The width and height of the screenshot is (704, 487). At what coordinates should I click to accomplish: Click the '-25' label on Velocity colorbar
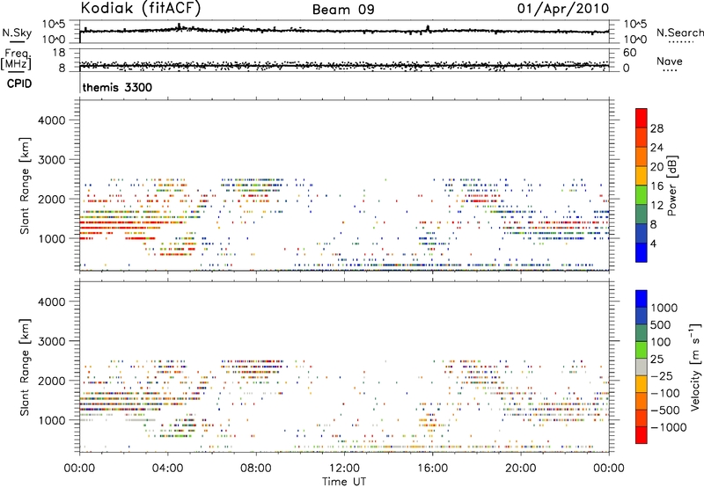[x=661, y=375]
